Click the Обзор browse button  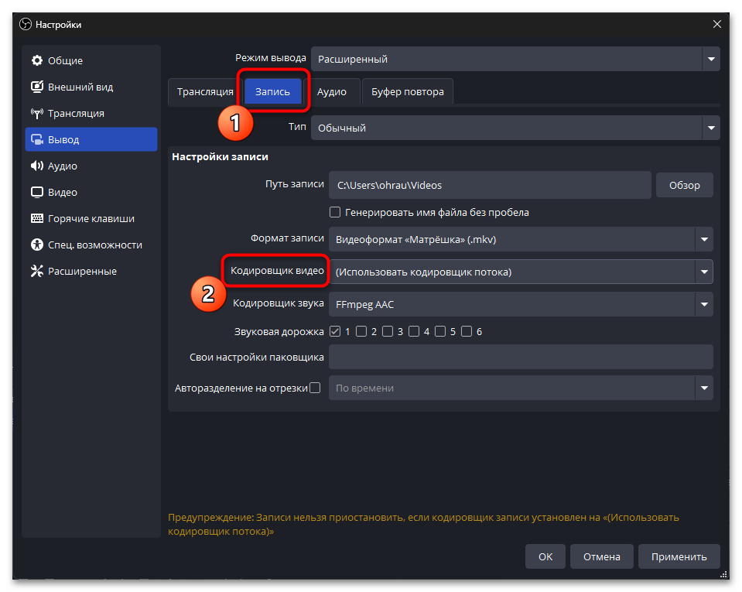[684, 186]
